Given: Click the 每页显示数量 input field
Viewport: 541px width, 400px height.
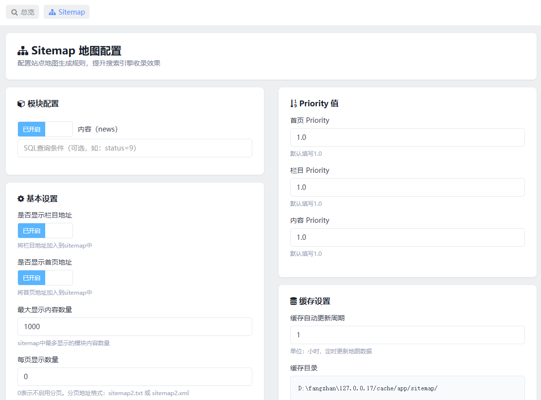Looking at the screenshot, I should tap(135, 377).
